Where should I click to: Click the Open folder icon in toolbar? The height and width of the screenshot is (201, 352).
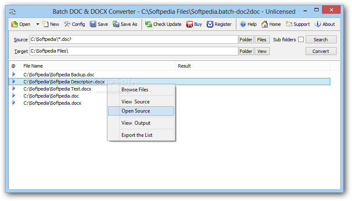[15, 24]
